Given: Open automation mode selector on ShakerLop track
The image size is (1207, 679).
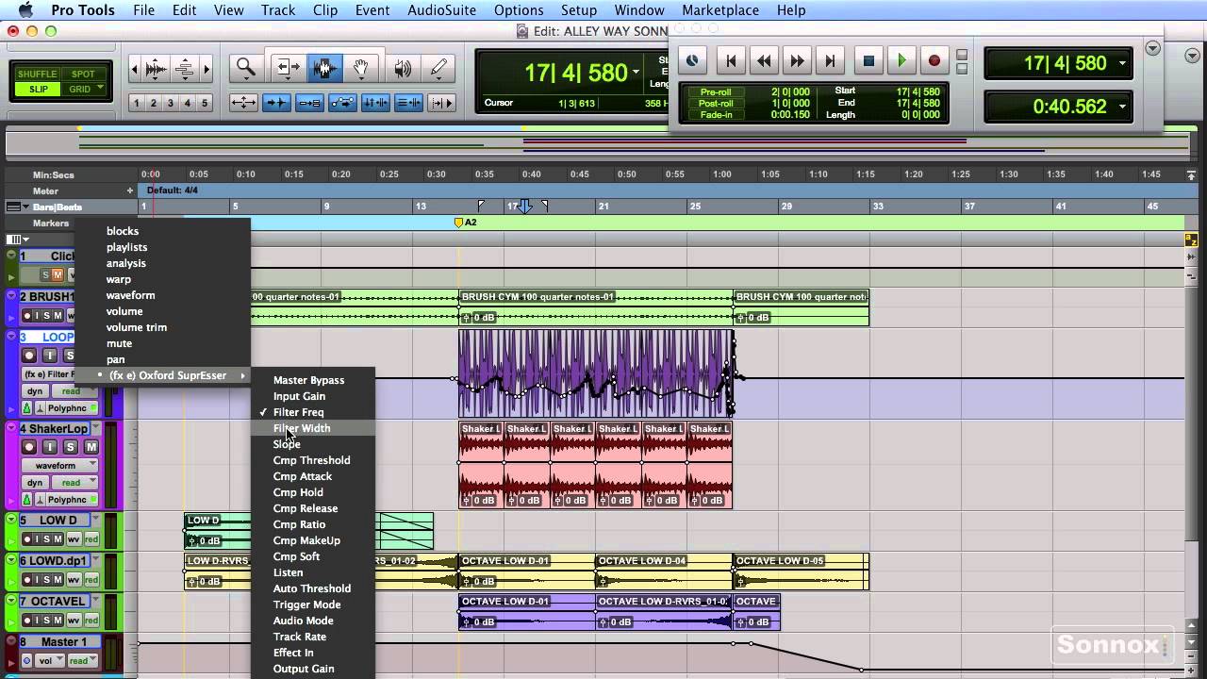Looking at the screenshot, I should (76, 483).
